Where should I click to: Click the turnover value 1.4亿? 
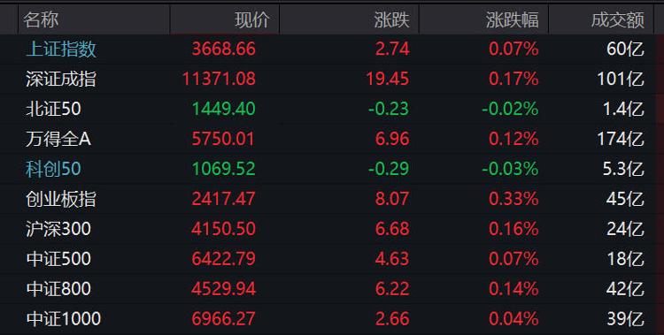pyautogui.click(x=624, y=109)
